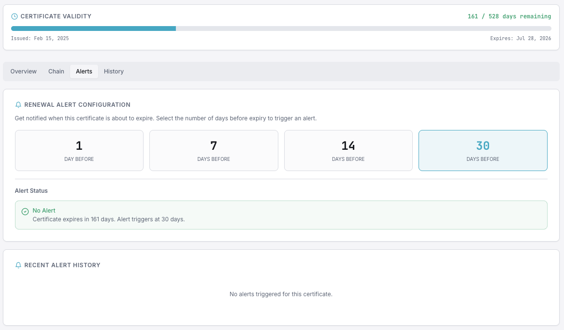Click the bell icon beside Renewal Alert Configuration
This screenshot has width=564, height=330.
pos(18,105)
